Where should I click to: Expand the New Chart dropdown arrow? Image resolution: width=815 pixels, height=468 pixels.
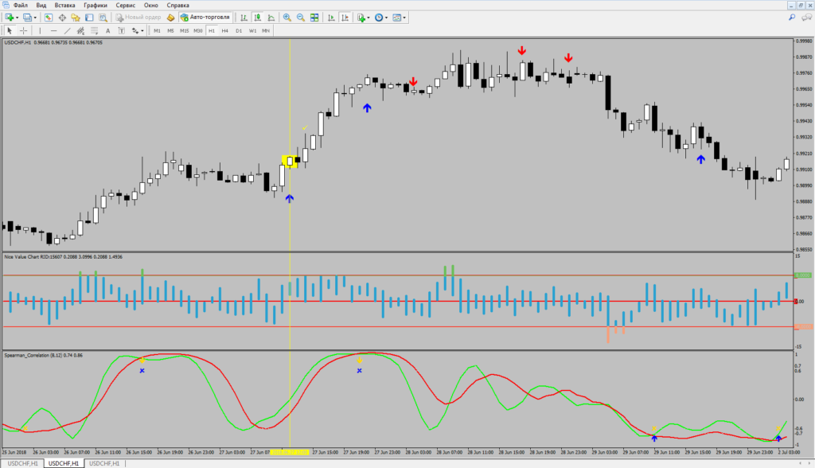pos(18,18)
